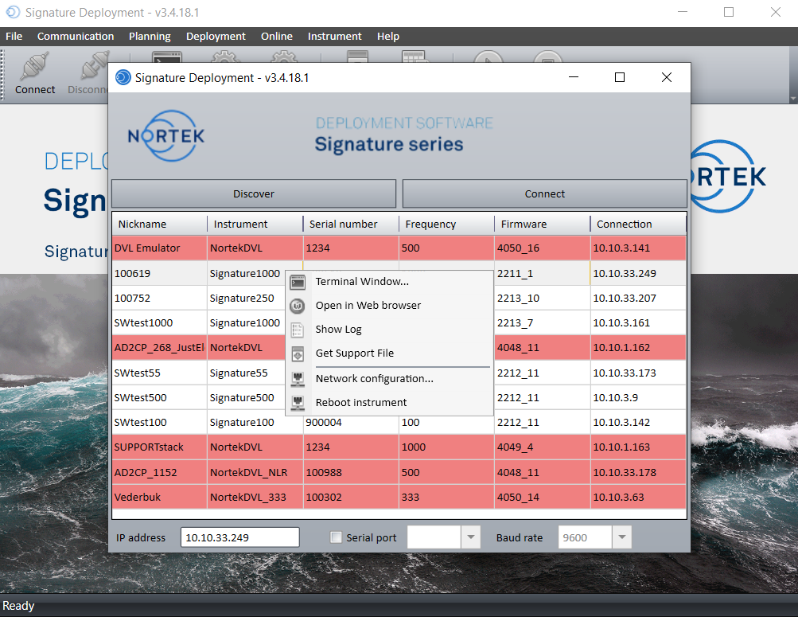
Task: Choose Network configuration... menu entry
Action: tap(389, 379)
